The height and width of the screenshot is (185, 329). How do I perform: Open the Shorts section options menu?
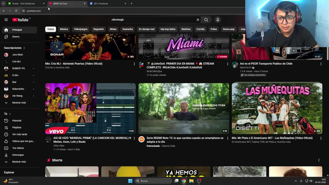(319, 160)
